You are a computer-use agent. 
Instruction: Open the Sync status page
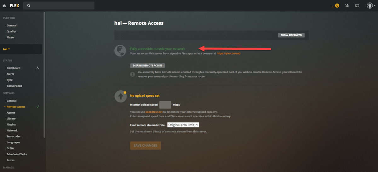point(9,80)
